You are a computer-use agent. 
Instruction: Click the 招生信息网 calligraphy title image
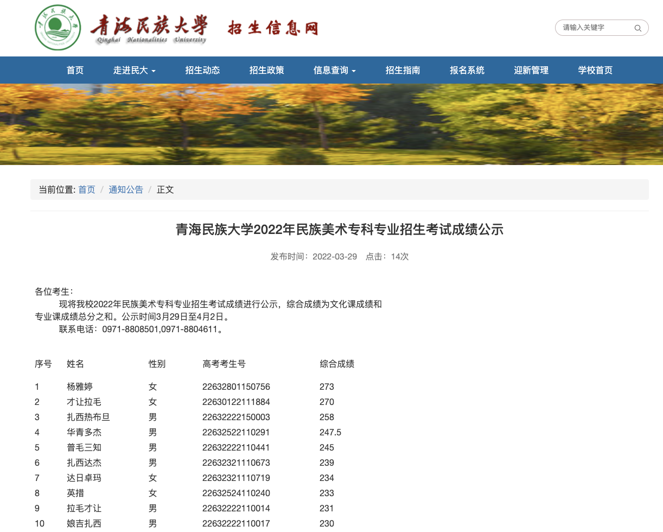(x=272, y=28)
